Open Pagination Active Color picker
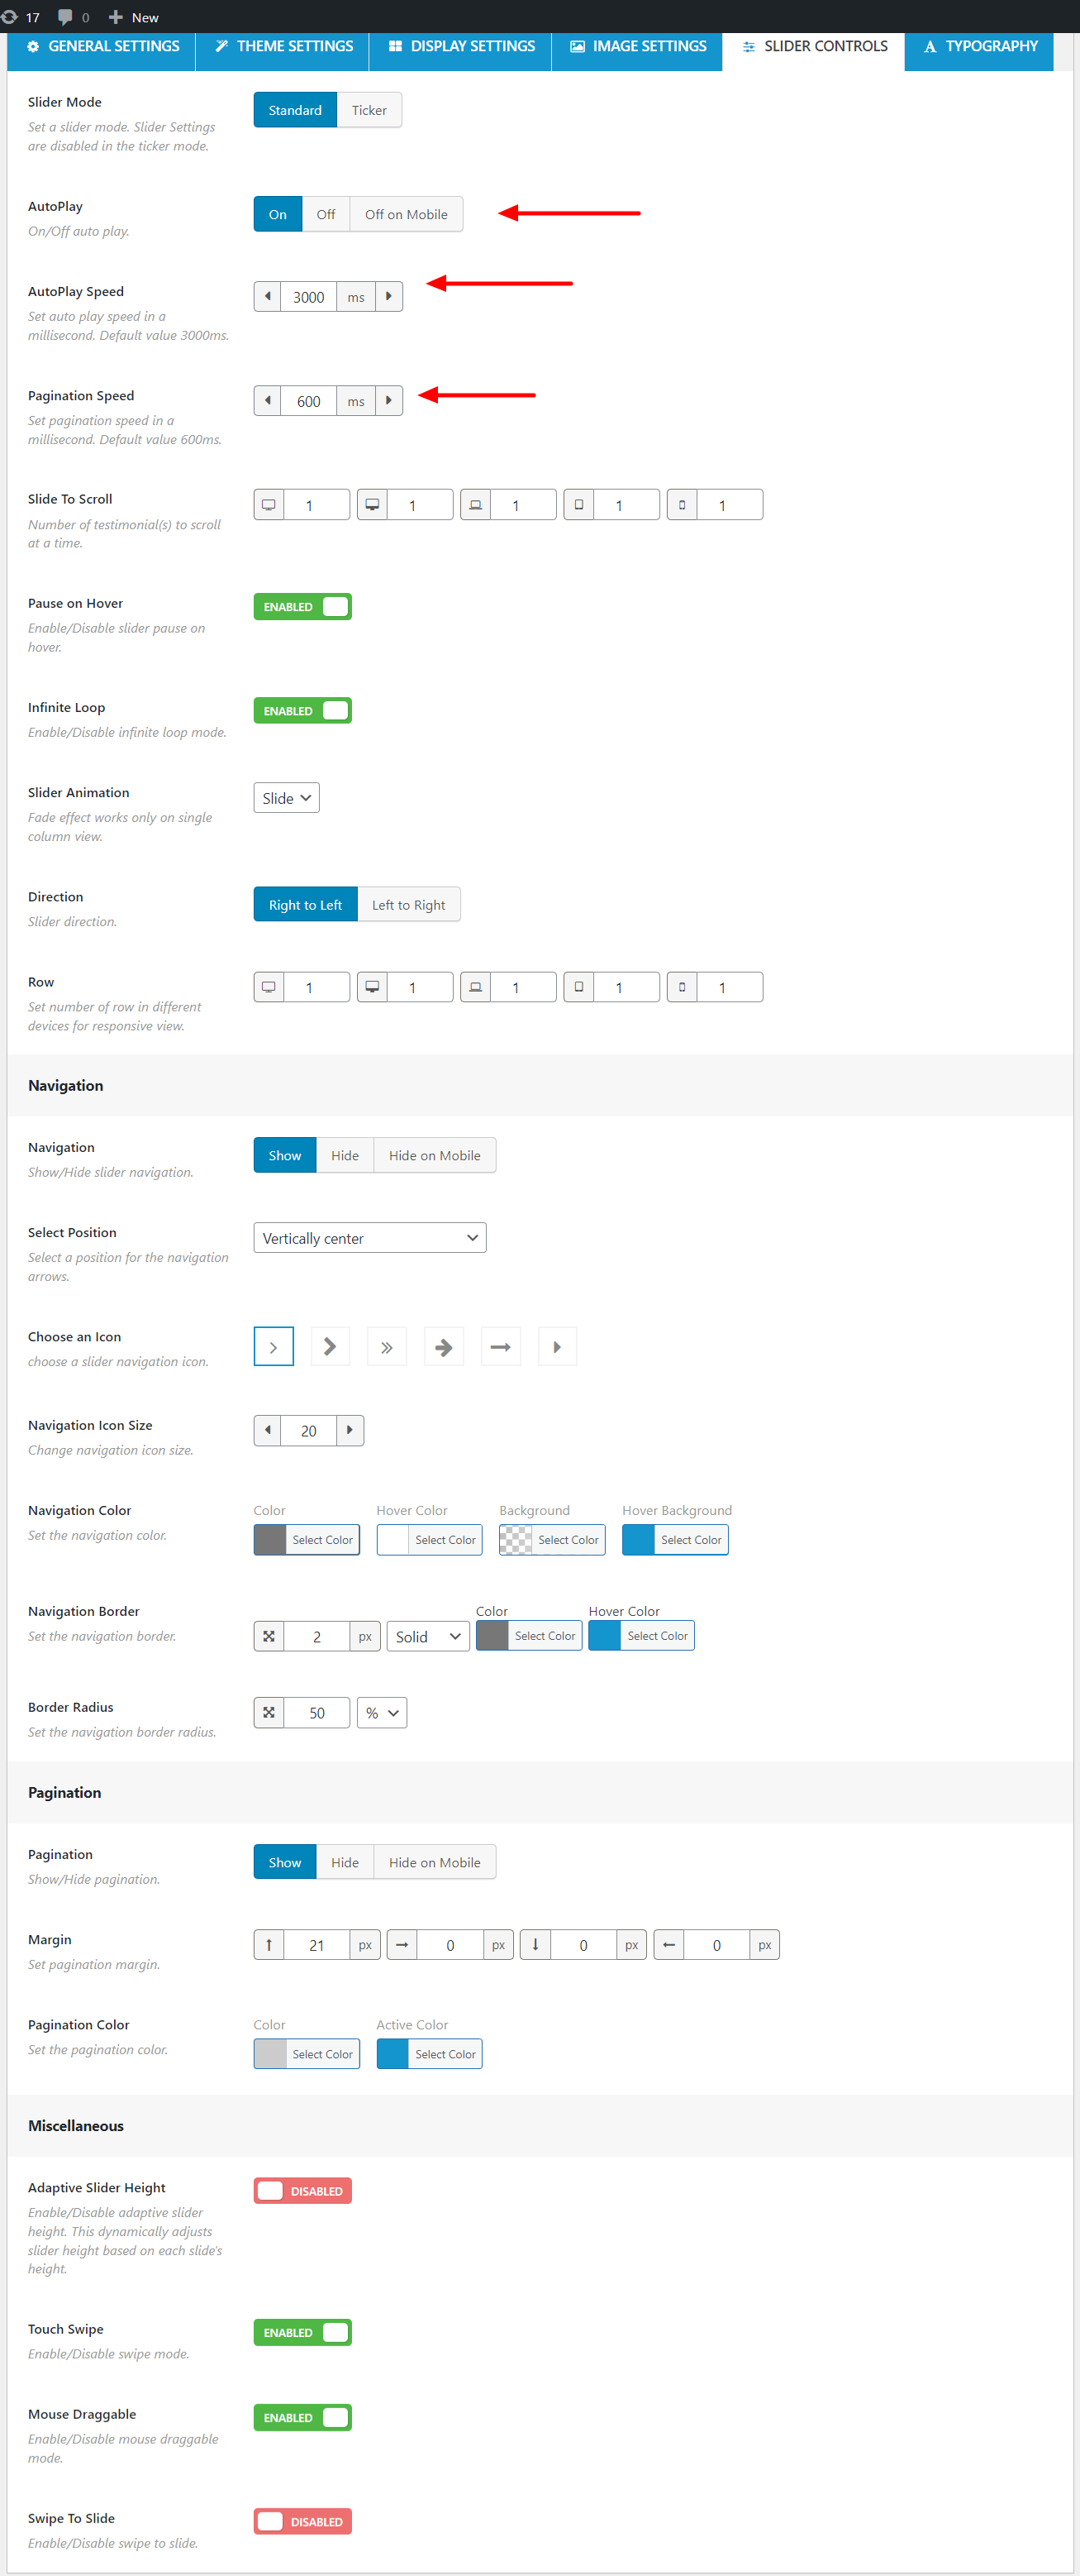 (430, 2053)
